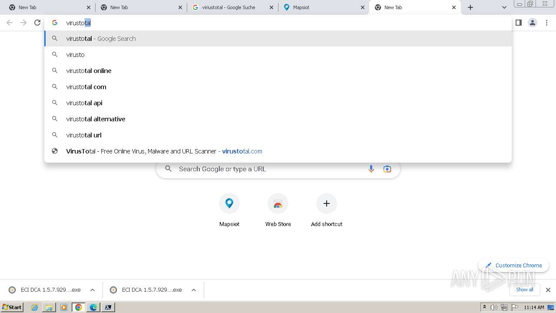Expand options of second ECI DCA download
The width and height of the screenshot is (556, 313).
point(194,290)
